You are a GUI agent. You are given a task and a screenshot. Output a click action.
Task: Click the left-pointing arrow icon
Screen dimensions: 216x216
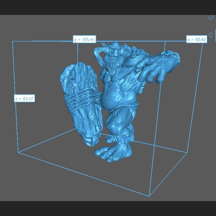coord(210,35)
